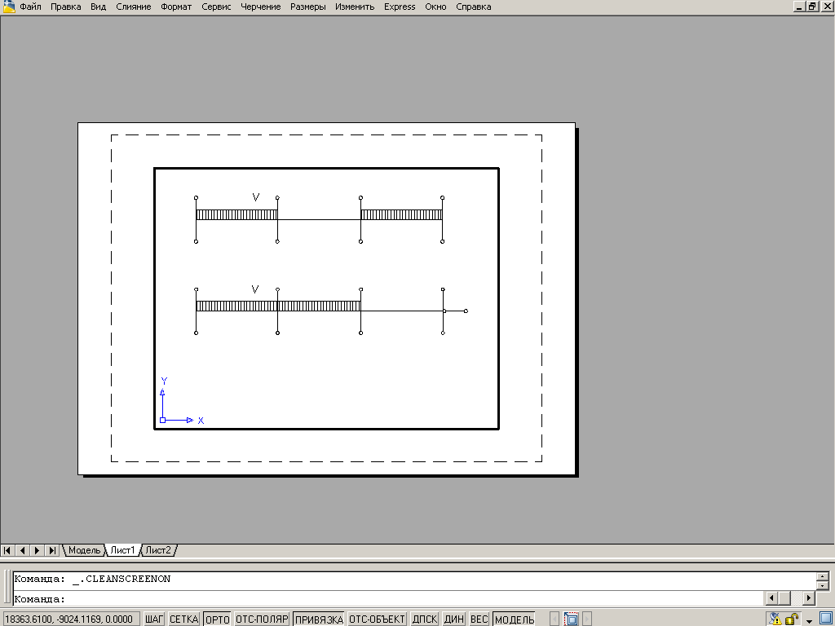Click the long hatched bar of lower diagram
This screenshot has height=626, width=835.
tap(279, 306)
